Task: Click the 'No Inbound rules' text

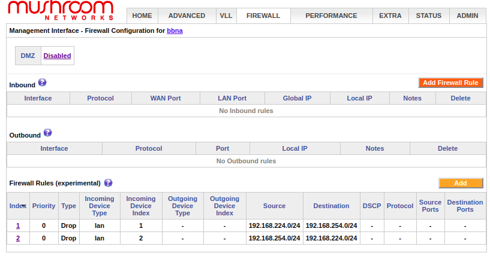Action: [246, 111]
